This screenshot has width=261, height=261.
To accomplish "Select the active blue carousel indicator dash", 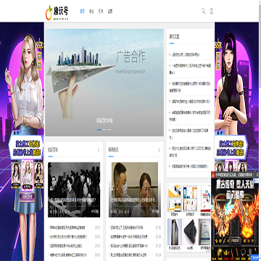I will [x=99, y=130].
